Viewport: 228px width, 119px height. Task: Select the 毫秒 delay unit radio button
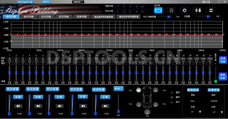pos(172,93)
